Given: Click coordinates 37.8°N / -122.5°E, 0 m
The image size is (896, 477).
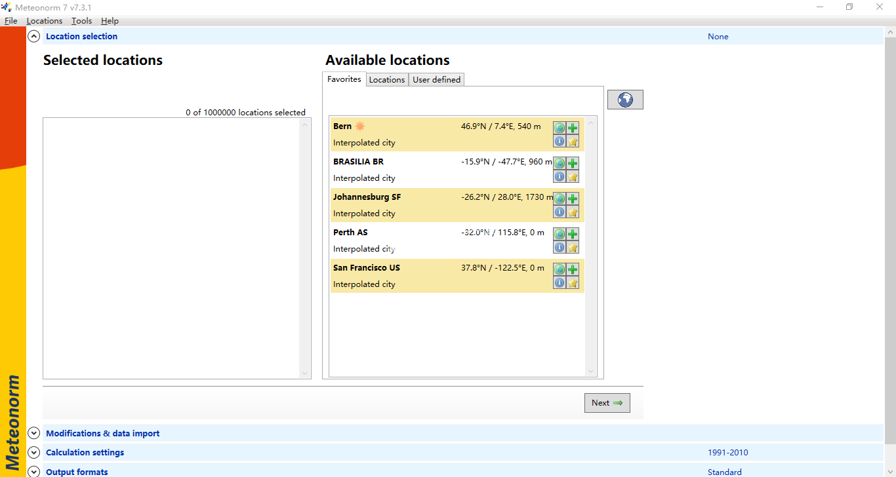Looking at the screenshot, I should [503, 268].
